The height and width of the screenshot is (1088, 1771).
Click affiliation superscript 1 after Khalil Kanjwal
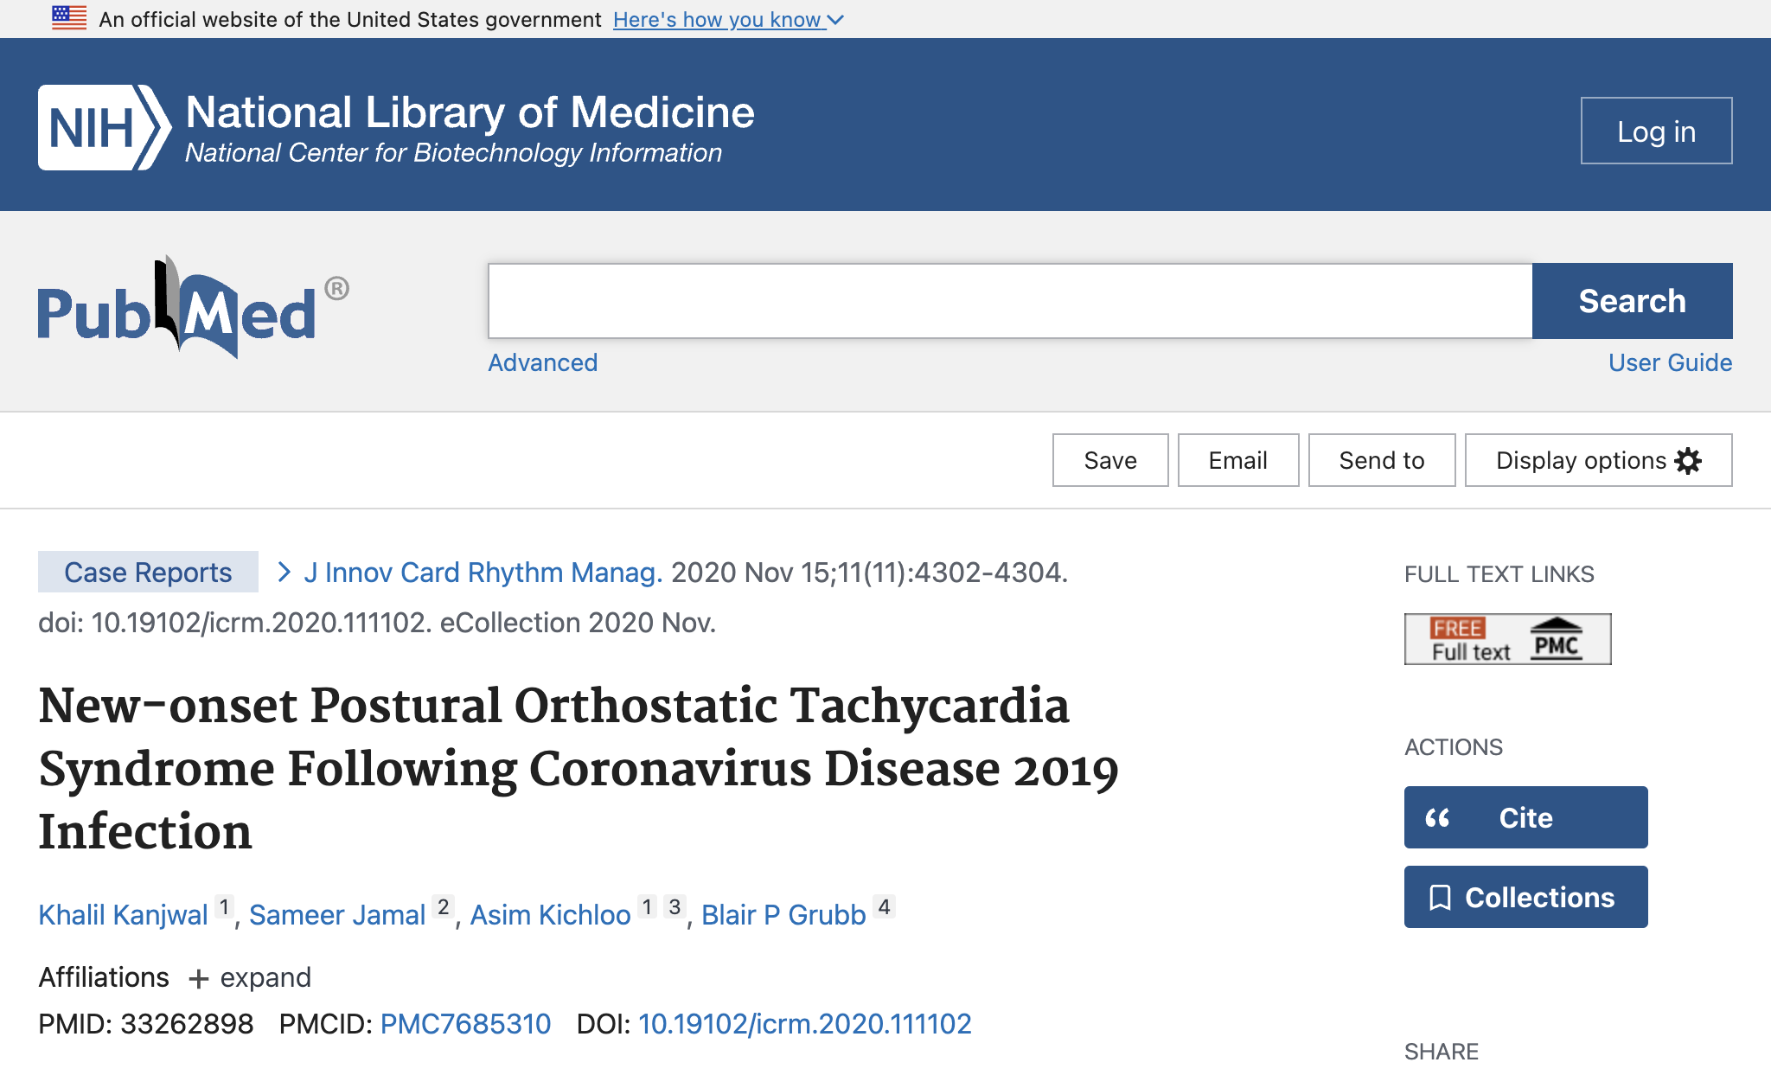click(x=224, y=906)
